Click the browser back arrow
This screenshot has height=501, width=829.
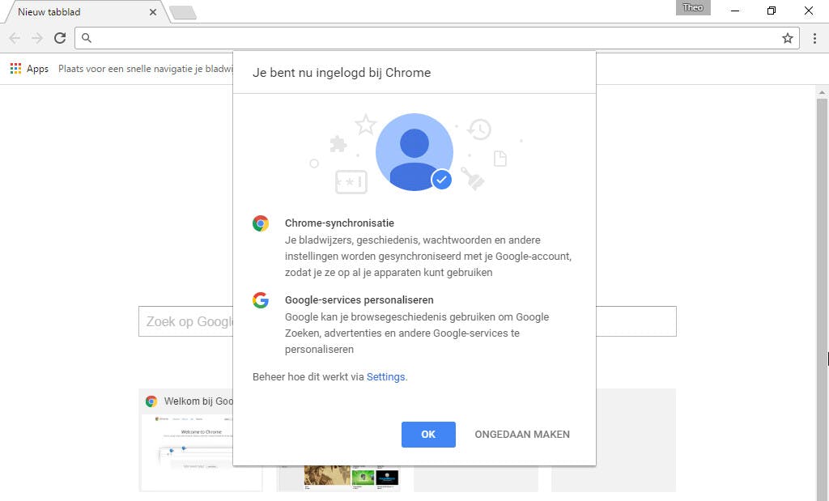coord(15,38)
